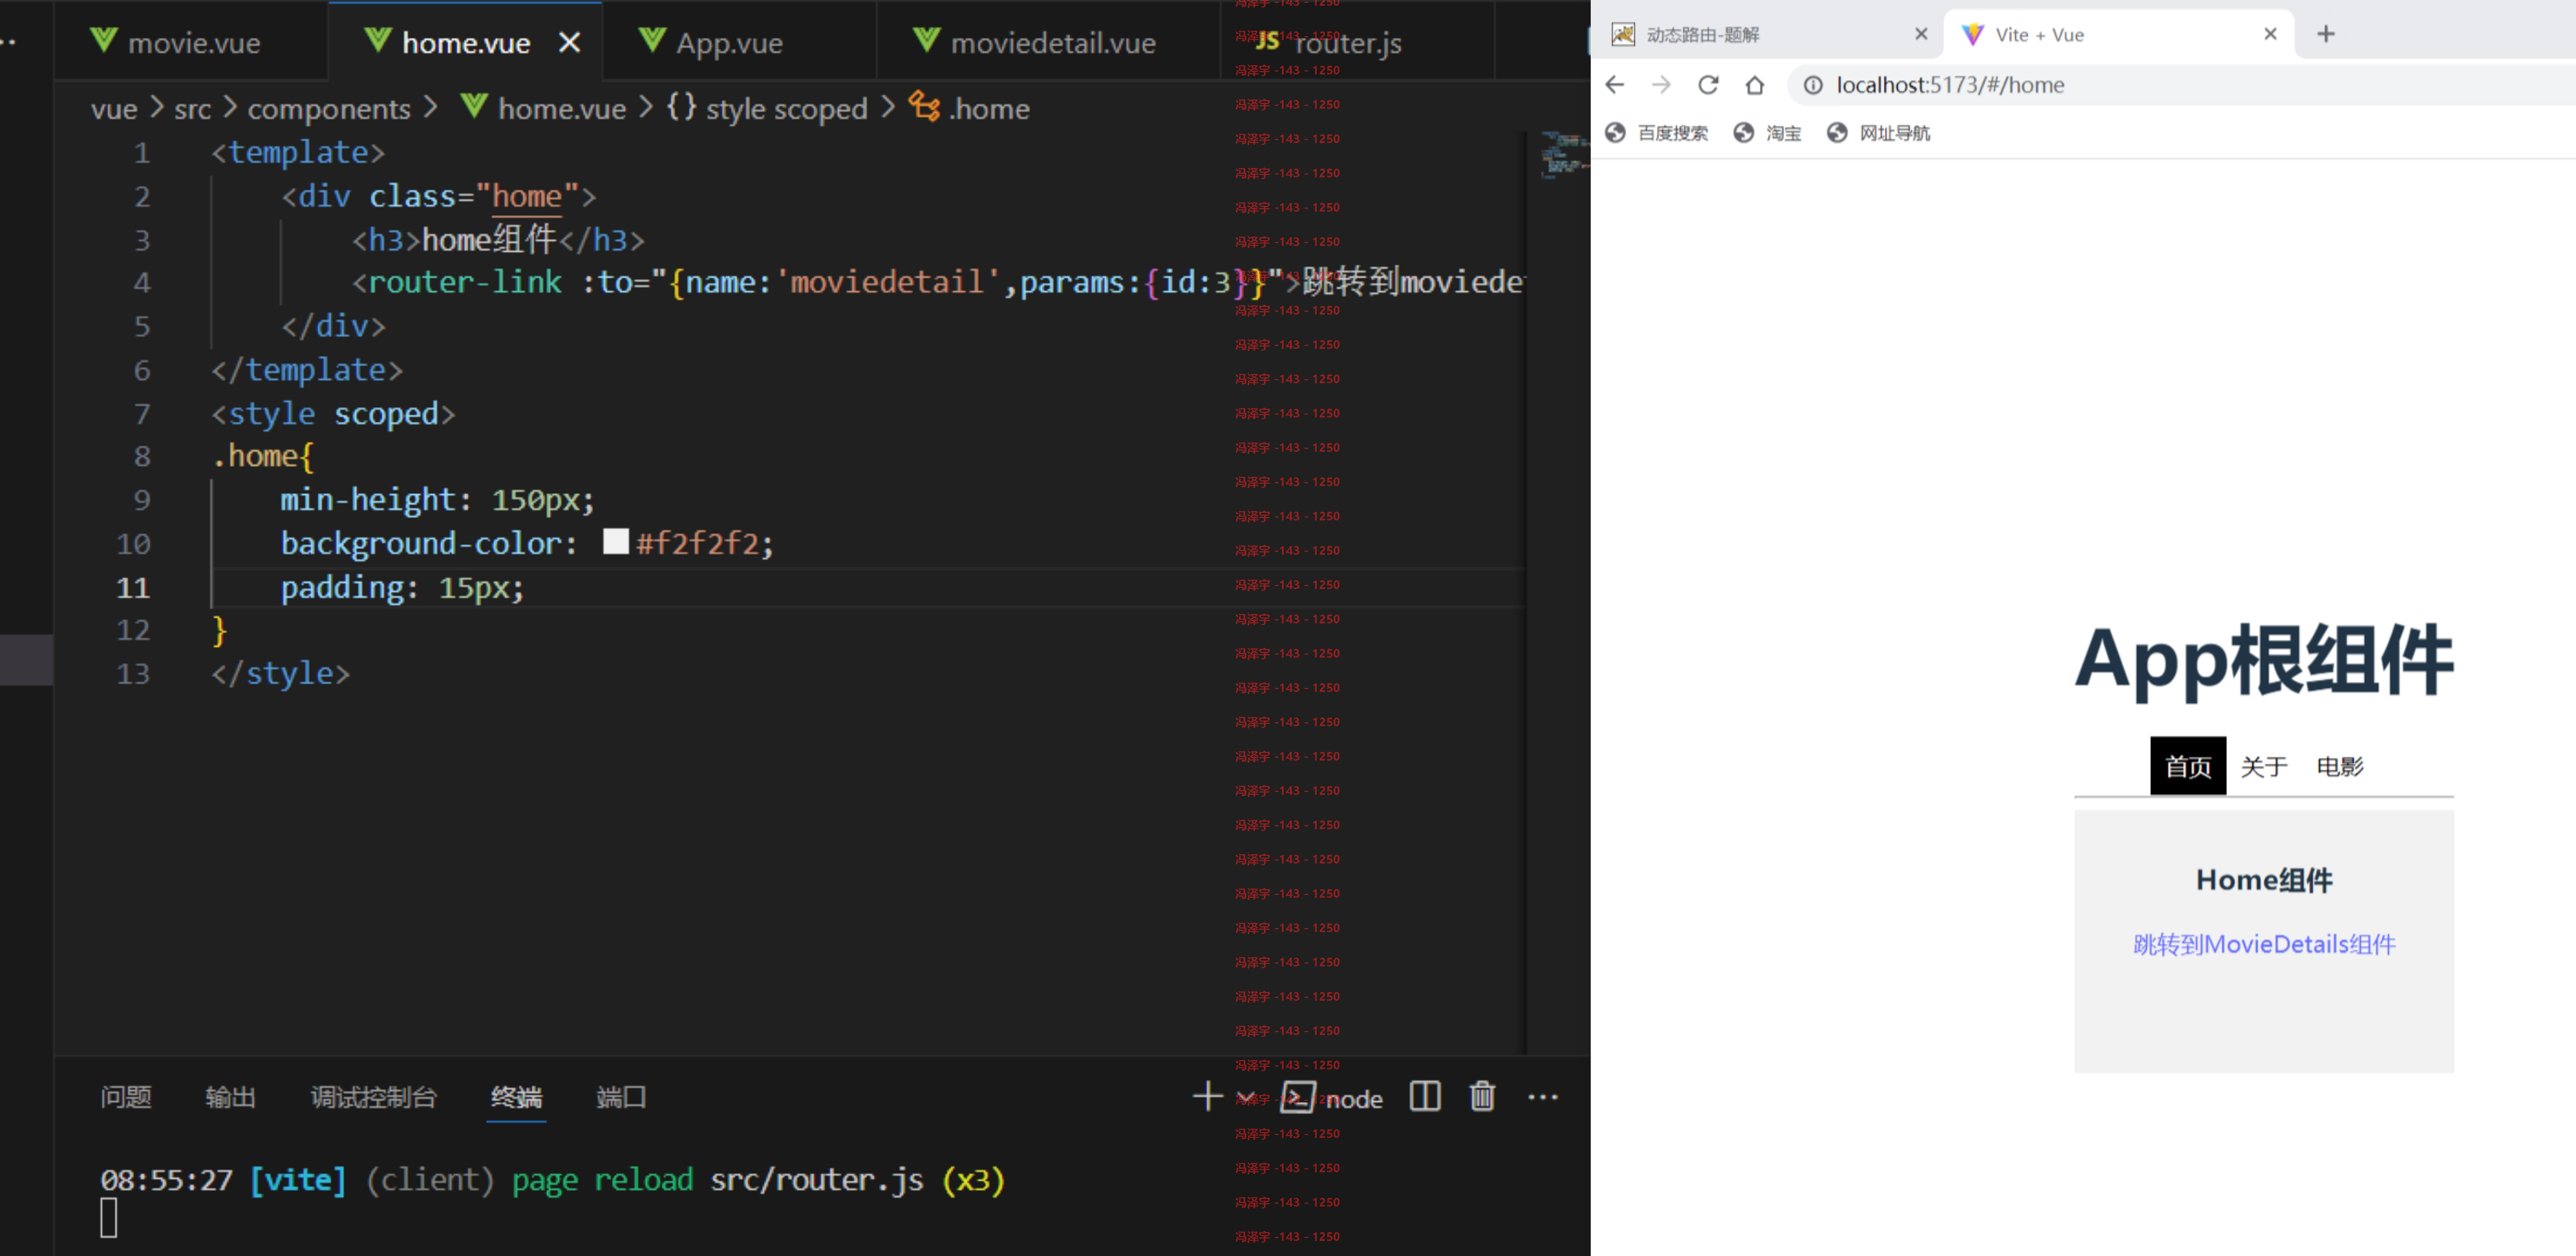Open the 百度搜索 bookmark
The image size is (2576, 1256).
pos(1657,133)
